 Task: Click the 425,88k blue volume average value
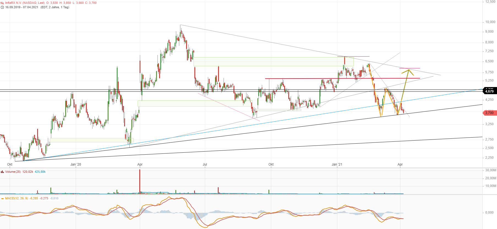click(40, 172)
